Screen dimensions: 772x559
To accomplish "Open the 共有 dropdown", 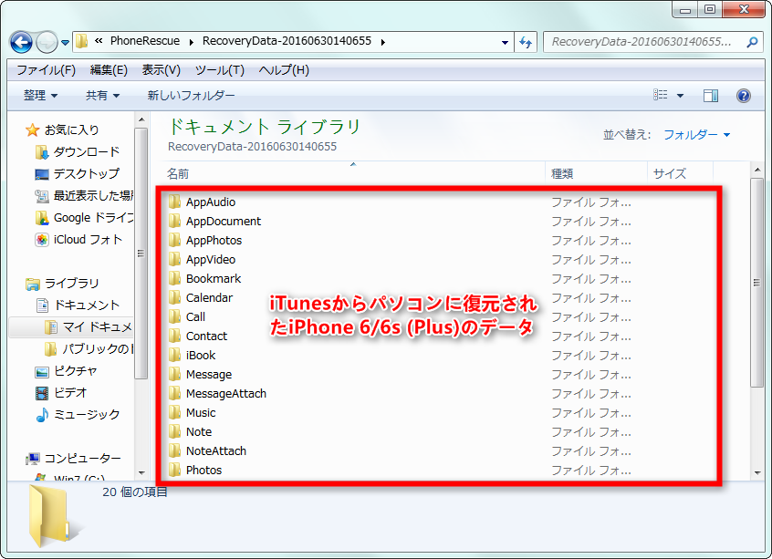I will click(102, 95).
